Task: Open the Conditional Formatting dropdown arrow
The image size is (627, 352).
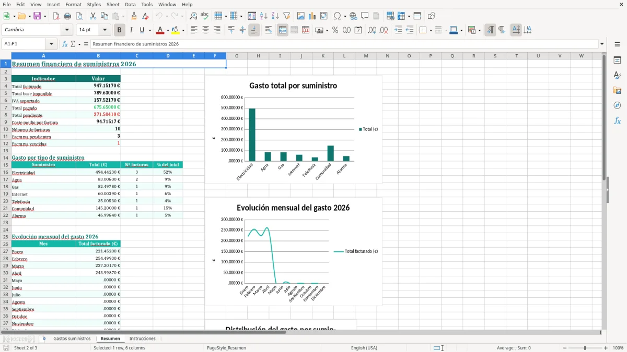Action: pos(479,30)
